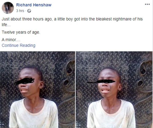The image size is (153, 128).
Task: Open the post via the 3 hrs timestamp
Action: (20, 11)
